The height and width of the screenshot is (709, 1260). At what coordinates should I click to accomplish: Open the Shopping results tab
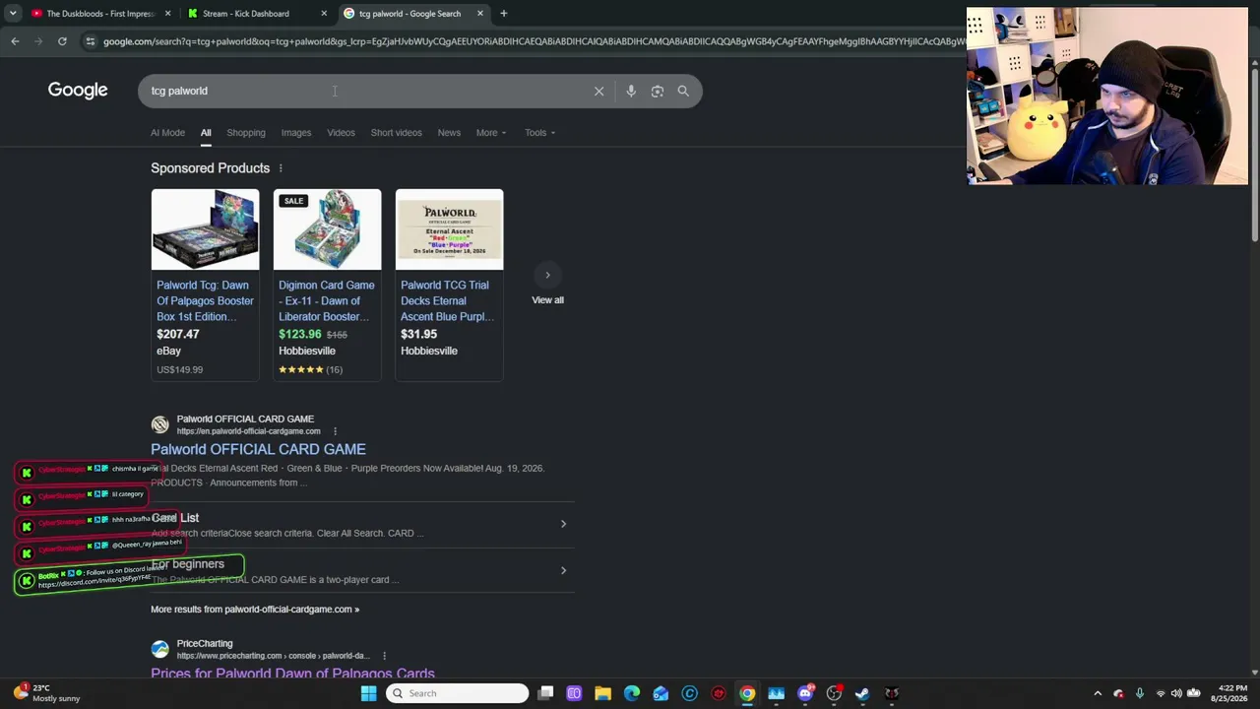point(246,133)
